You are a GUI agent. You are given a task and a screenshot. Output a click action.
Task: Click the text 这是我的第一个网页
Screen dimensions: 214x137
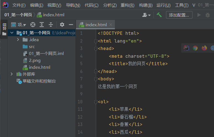117,86
